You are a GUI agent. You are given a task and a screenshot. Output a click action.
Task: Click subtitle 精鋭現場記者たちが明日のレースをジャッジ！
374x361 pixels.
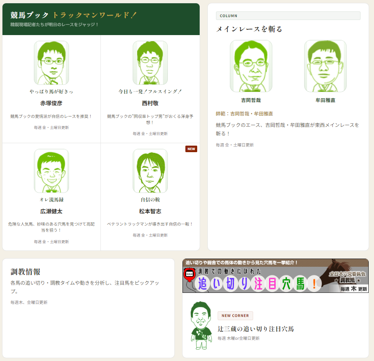tap(54, 24)
